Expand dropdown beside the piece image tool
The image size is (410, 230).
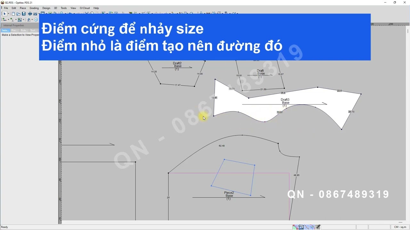tap(23, 19)
